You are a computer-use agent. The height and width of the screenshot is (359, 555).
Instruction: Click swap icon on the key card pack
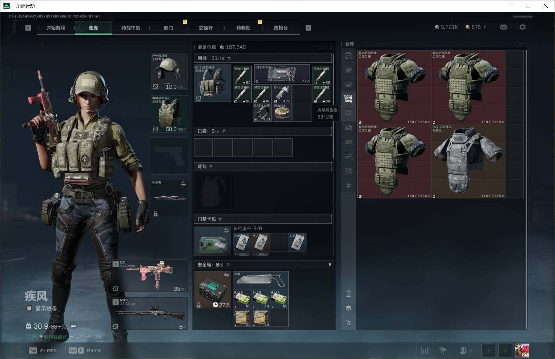click(x=226, y=230)
